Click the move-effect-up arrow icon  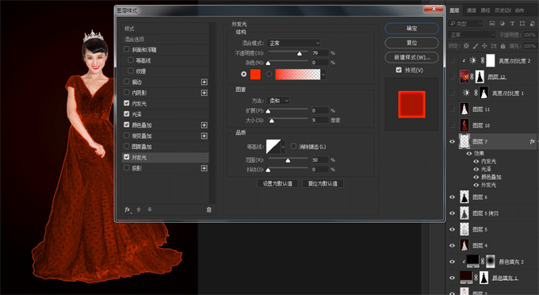(139, 209)
